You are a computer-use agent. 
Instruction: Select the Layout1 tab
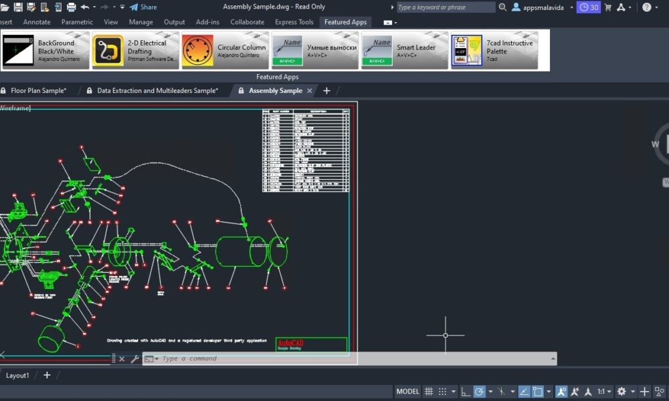click(17, 376)
